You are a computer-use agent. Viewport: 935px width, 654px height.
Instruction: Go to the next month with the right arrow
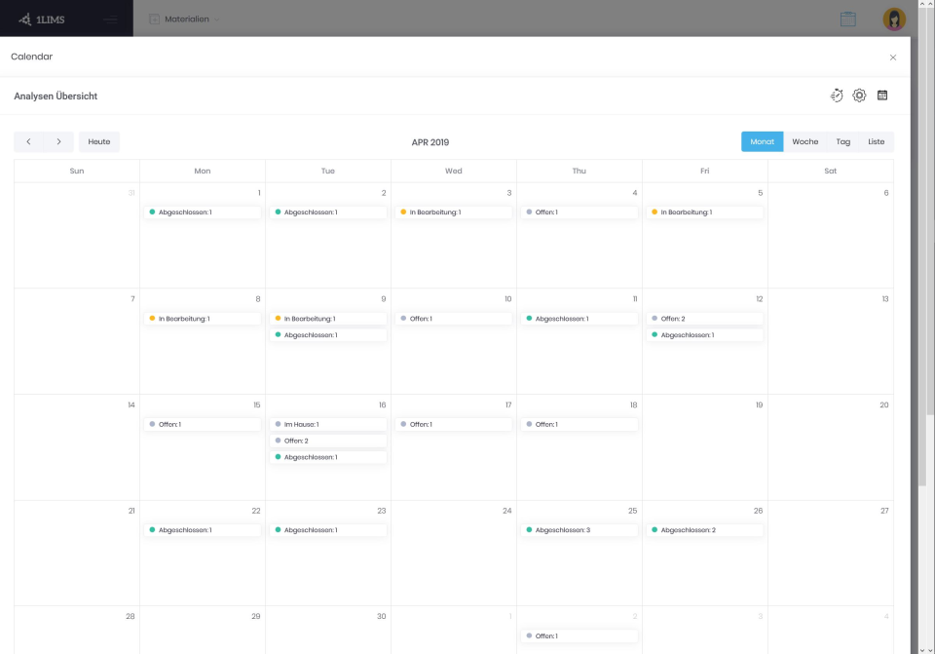pos(56,141)
